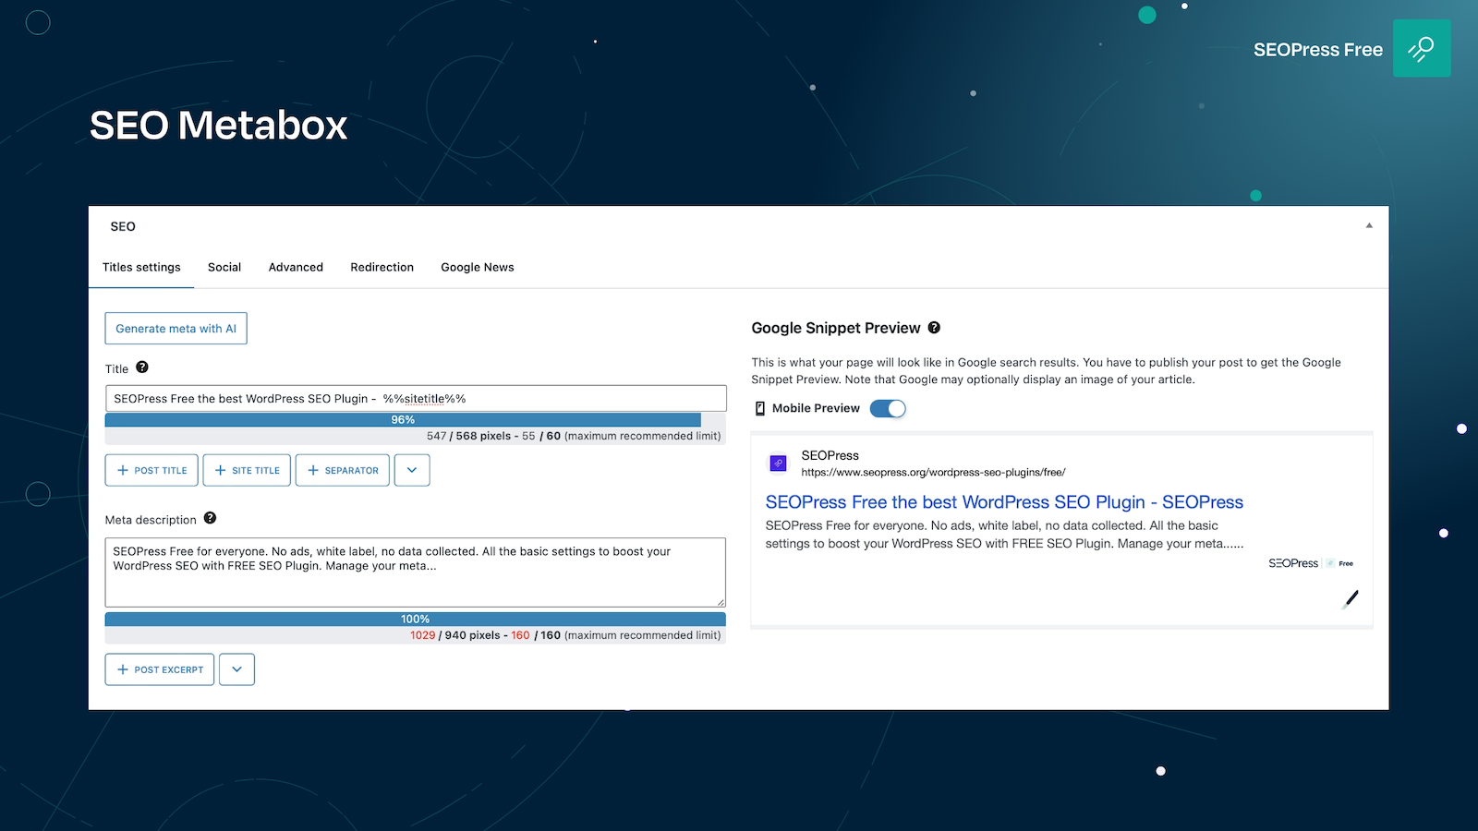Focus the Meta description textarea
Image resolution: width=1478 pixels, height=831 pixels.
tap(416, 572)
